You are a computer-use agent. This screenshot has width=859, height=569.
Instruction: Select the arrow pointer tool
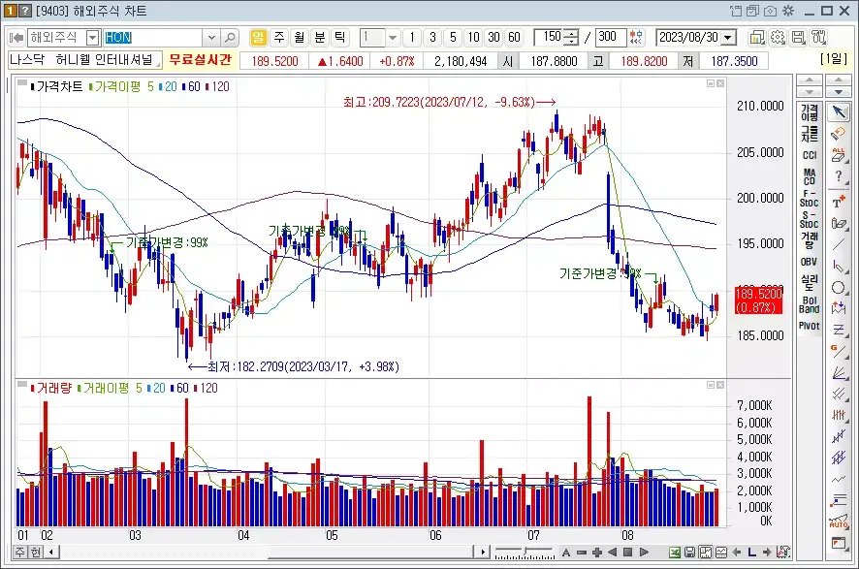click(x=839, y=112)
